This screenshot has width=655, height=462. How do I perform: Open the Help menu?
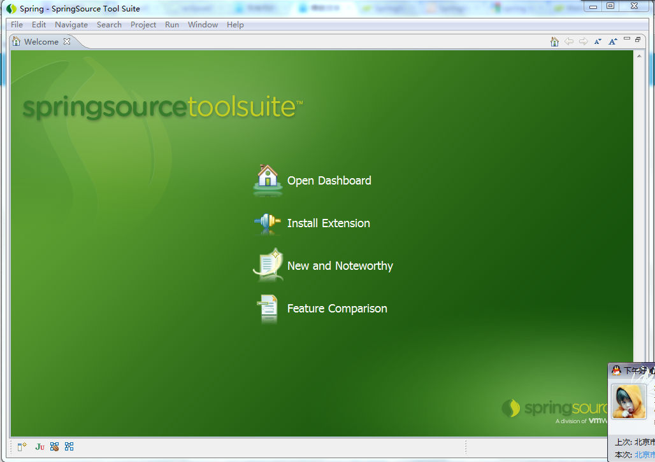pos(235,25)
